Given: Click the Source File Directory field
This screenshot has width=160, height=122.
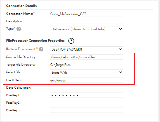Looking at the screenshot, I should click(87, 57).
